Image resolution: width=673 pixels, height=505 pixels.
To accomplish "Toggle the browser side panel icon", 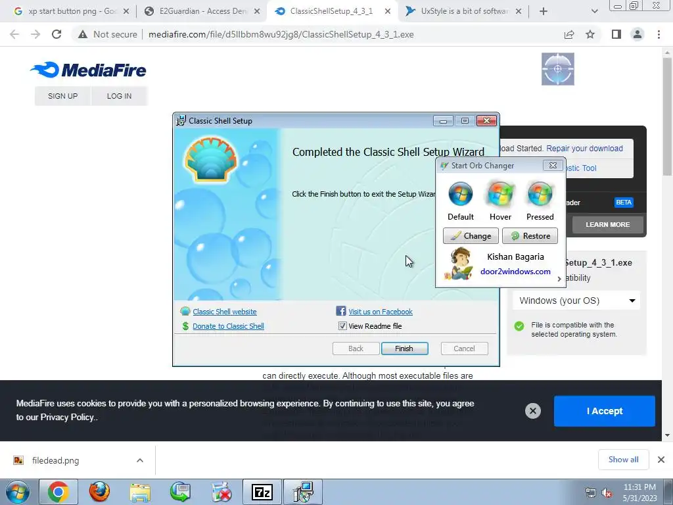I will 616,34.
